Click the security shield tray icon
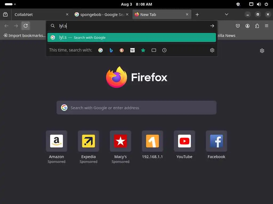Viewport: 273px width, 204px height. pyautogui.click(x=238, y=4)
